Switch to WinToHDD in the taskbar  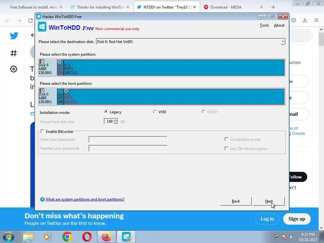point(126,237)
